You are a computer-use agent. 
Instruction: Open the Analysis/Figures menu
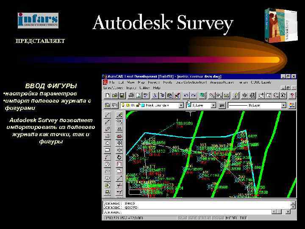(x=222, y=82)
